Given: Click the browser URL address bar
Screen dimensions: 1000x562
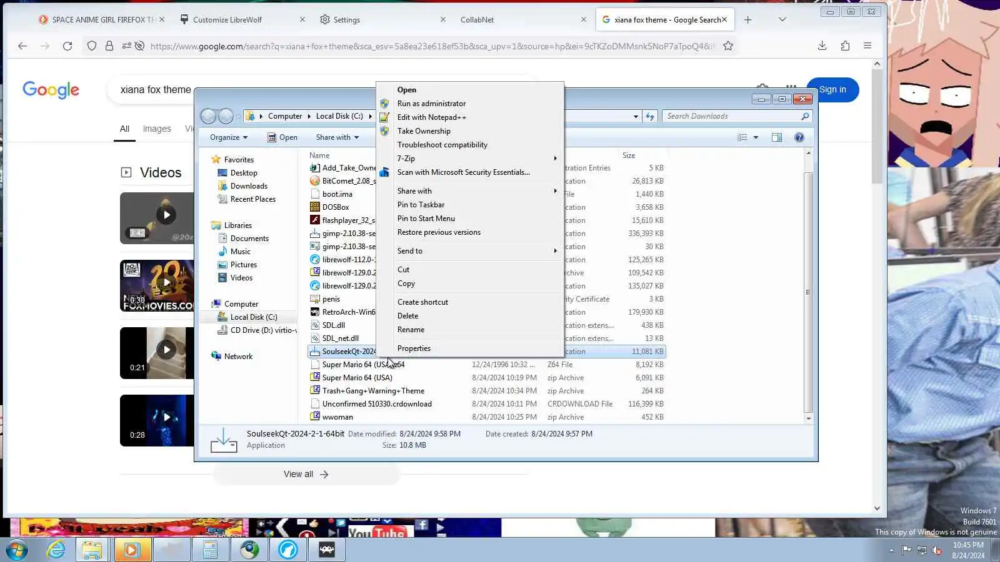Looking at the screenshot, I should point(431,46).
